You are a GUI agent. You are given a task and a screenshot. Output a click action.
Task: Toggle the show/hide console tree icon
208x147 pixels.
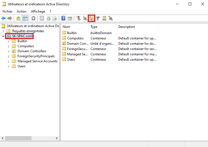tap(25, 18)
